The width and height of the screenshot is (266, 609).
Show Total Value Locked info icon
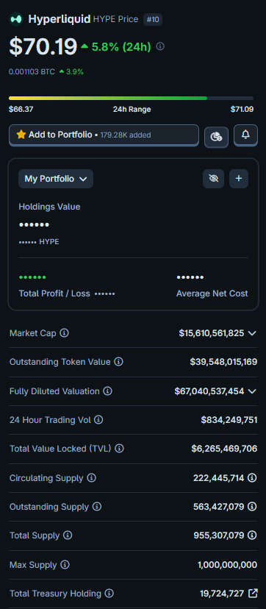click(120, 449)
